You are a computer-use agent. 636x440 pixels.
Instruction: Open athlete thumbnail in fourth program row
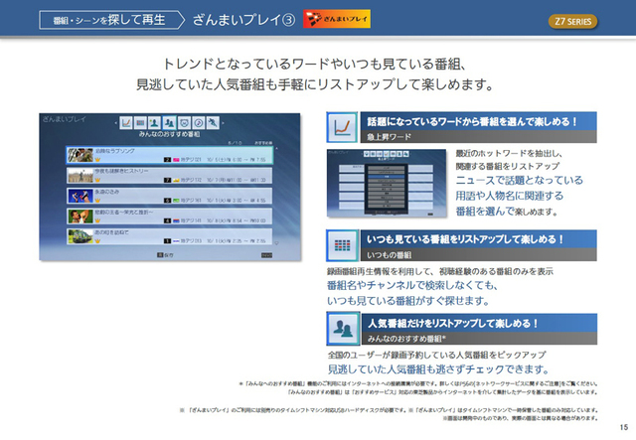coord(80,217)
